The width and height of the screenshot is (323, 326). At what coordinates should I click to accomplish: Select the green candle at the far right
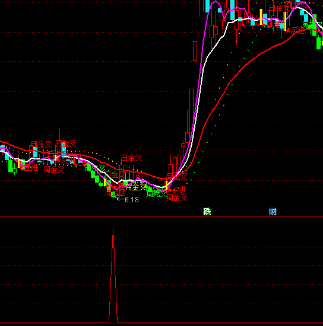coord(319,43)
